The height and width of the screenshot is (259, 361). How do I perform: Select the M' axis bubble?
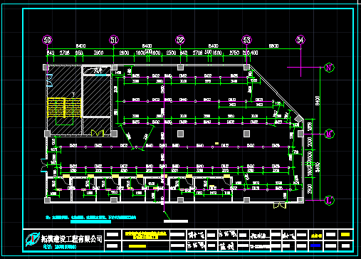point(329,134)
